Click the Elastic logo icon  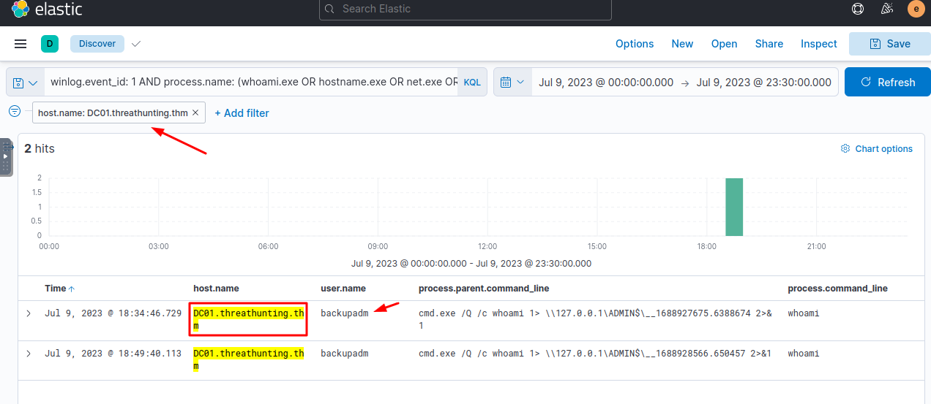[x=20, y=9]
